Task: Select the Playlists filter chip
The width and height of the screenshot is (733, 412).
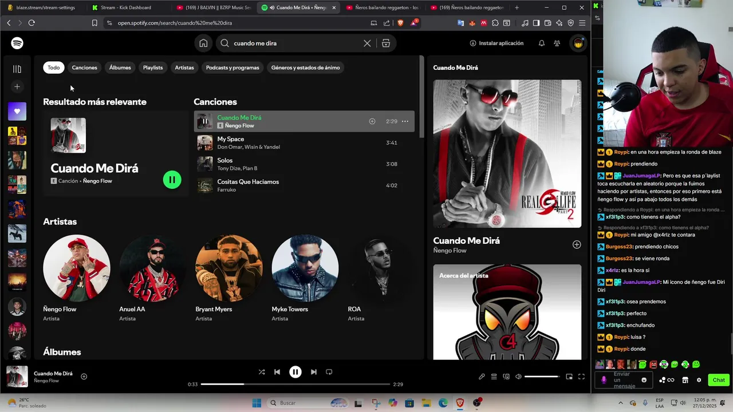Action: click(153, 68)
